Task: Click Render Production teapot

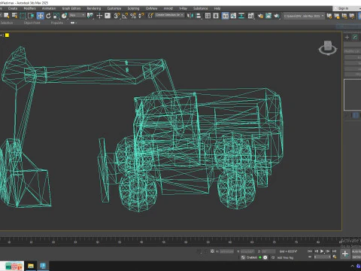Action: click(x=277, y=16)
